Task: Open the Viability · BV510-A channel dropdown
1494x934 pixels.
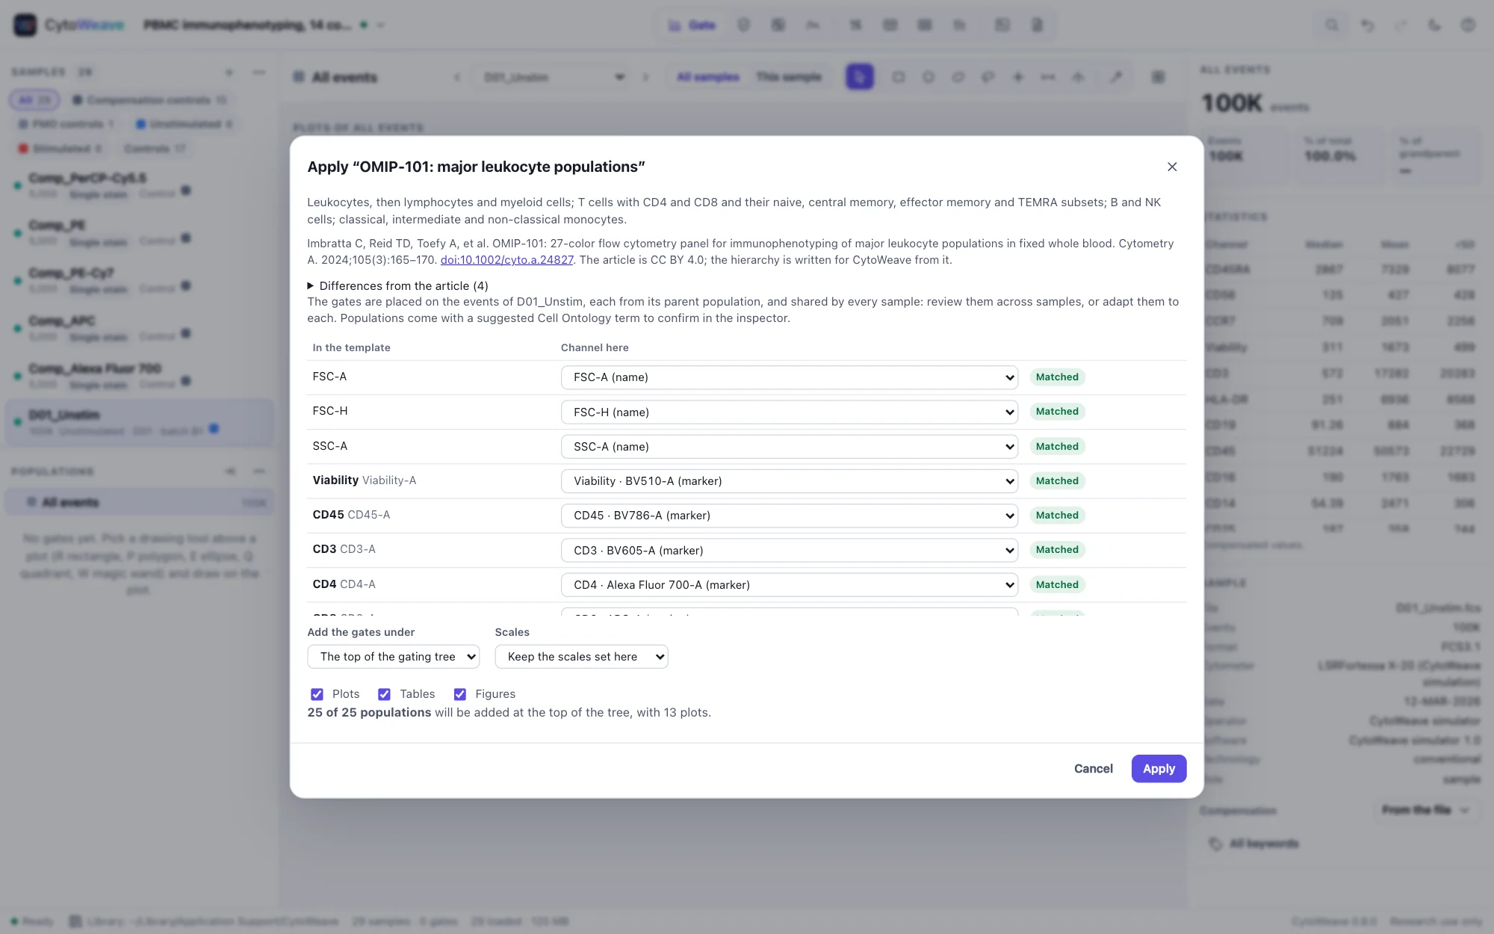Action: click(x=789, y=481)
